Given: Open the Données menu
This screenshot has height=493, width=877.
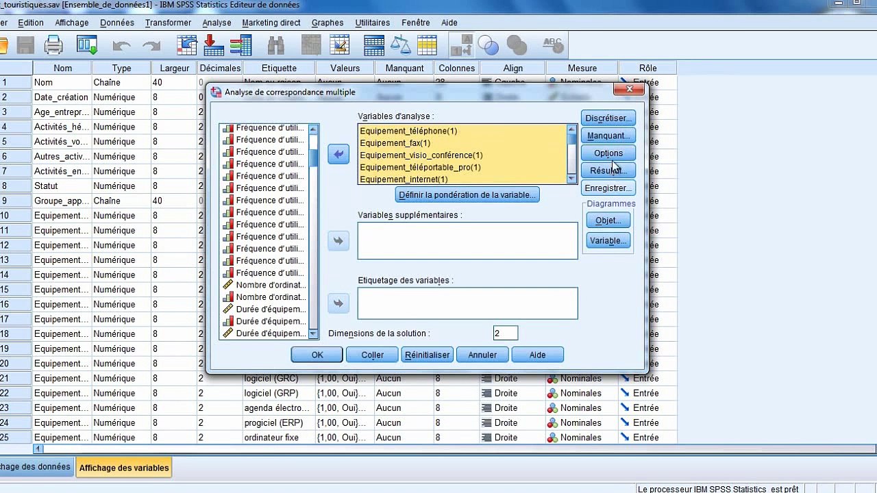Looking at the screenshot, I should [117, 23].
